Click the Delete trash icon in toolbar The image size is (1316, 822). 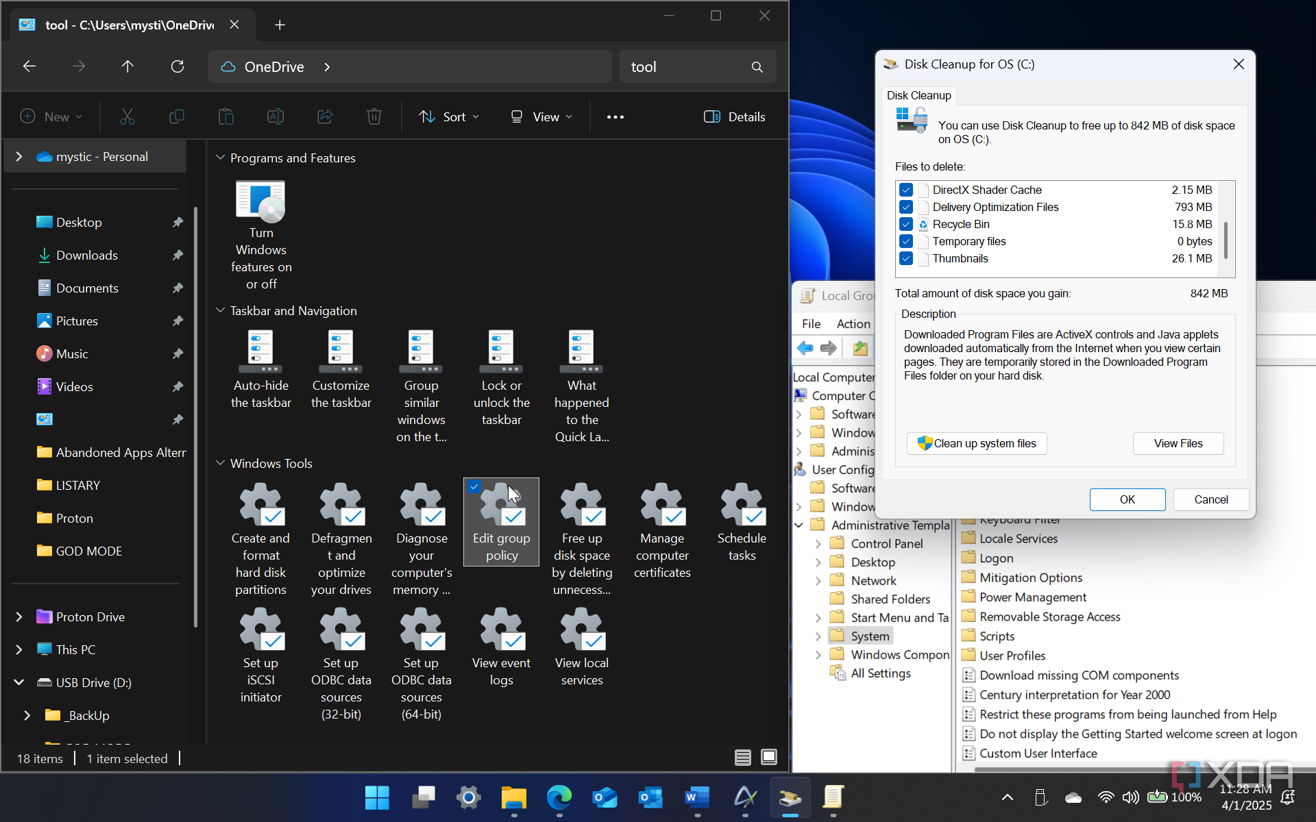[374, 116]
